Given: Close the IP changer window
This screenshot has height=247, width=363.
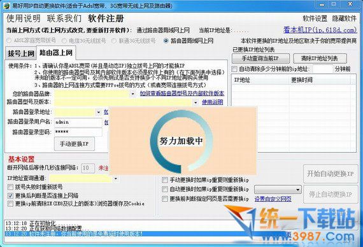Looking at the screenshot, I should click(350, 4).
